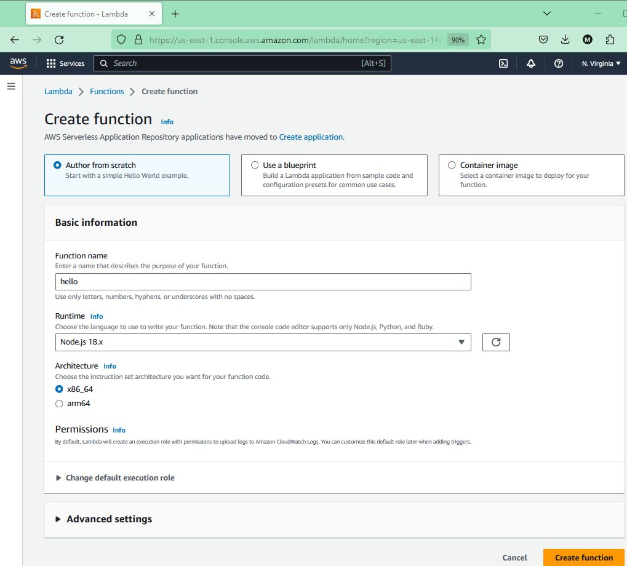The width and height of the screenshot is (627, 566).
Task: Choose the arm64 architecture
Action: click(59, 404)
